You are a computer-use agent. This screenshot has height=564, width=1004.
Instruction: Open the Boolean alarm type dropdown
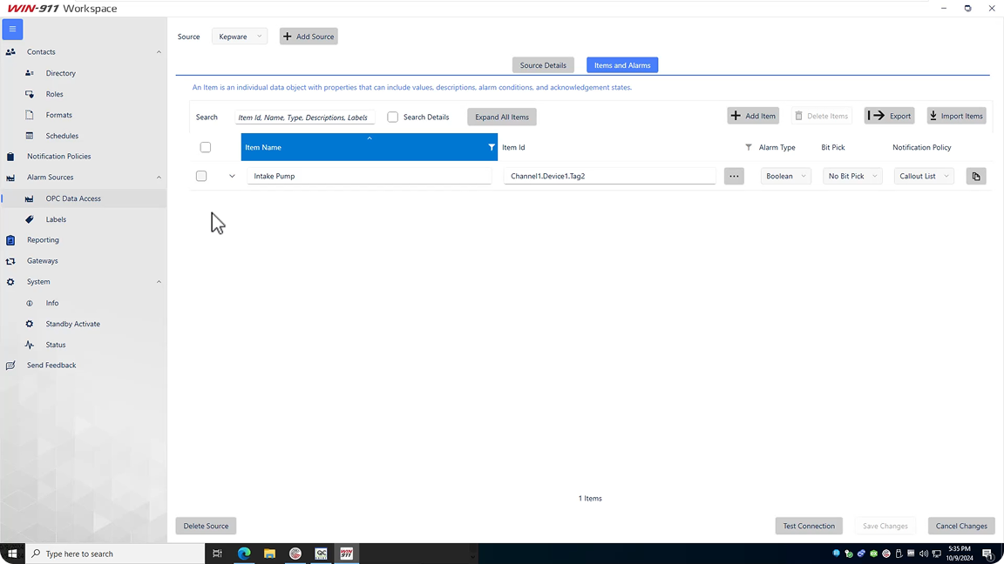[x=785, y=176]
